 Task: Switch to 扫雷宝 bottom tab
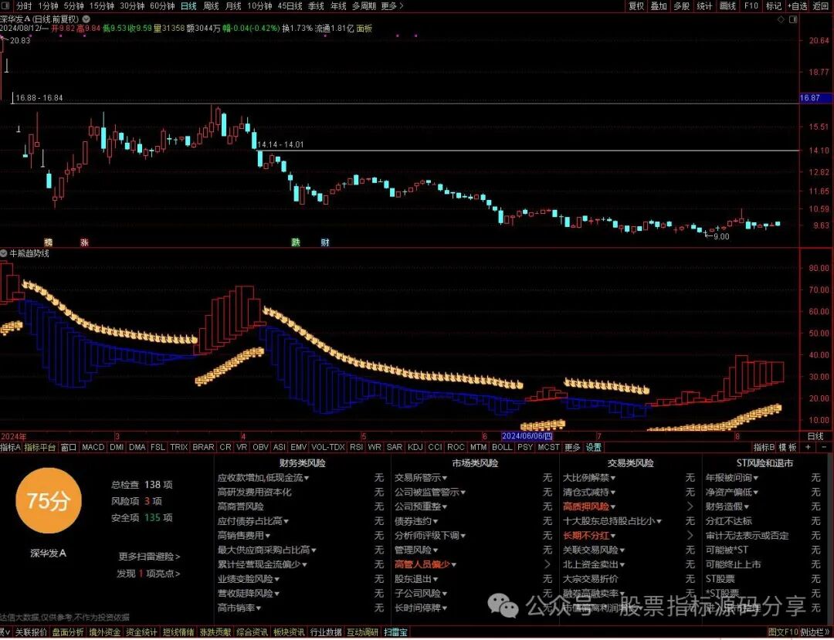click(395, 632)
